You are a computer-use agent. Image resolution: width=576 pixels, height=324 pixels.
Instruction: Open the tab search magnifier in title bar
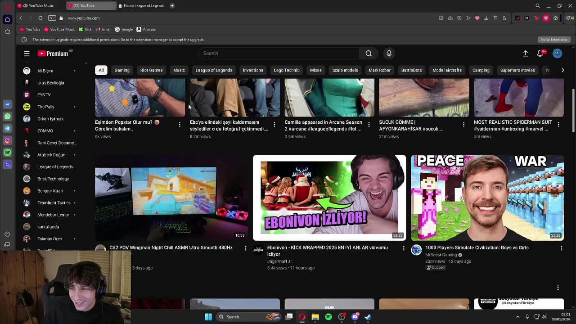pyautogui.click(x=538, y=6)
